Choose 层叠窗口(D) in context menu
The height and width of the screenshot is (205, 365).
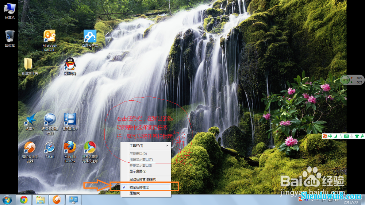(146, 154)
